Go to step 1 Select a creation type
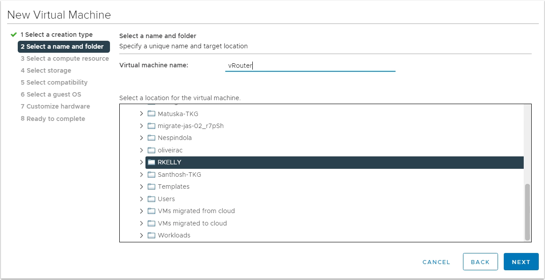 point(56,35)
